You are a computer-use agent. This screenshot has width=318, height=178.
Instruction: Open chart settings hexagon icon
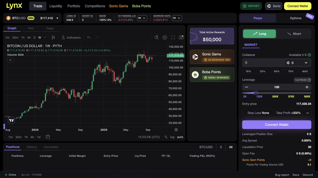[x=165, y=38]
